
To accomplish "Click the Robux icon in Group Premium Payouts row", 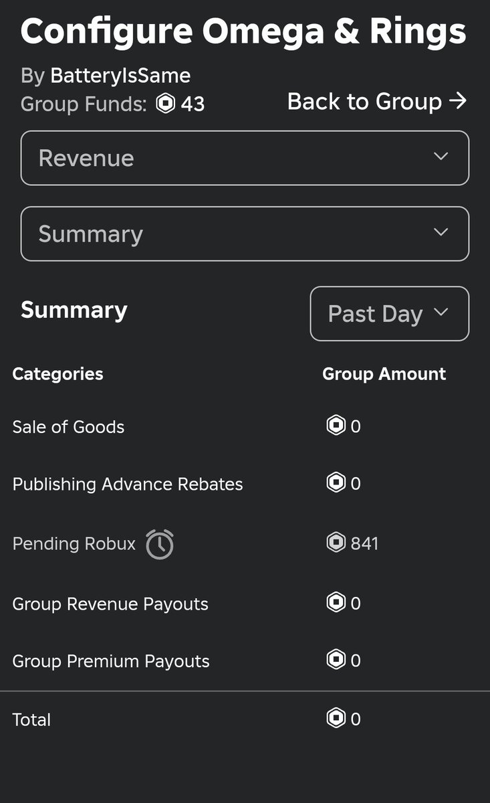I will (x=336, y=660).
